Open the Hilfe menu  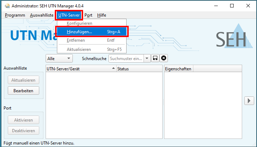pos(101,15)
